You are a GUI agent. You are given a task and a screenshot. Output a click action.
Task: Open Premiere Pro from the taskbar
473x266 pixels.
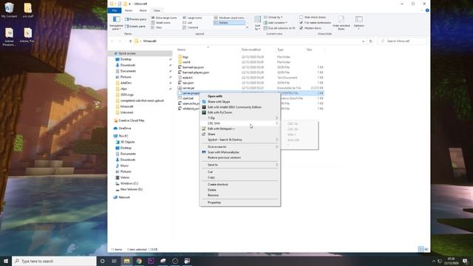coord(151,261)
